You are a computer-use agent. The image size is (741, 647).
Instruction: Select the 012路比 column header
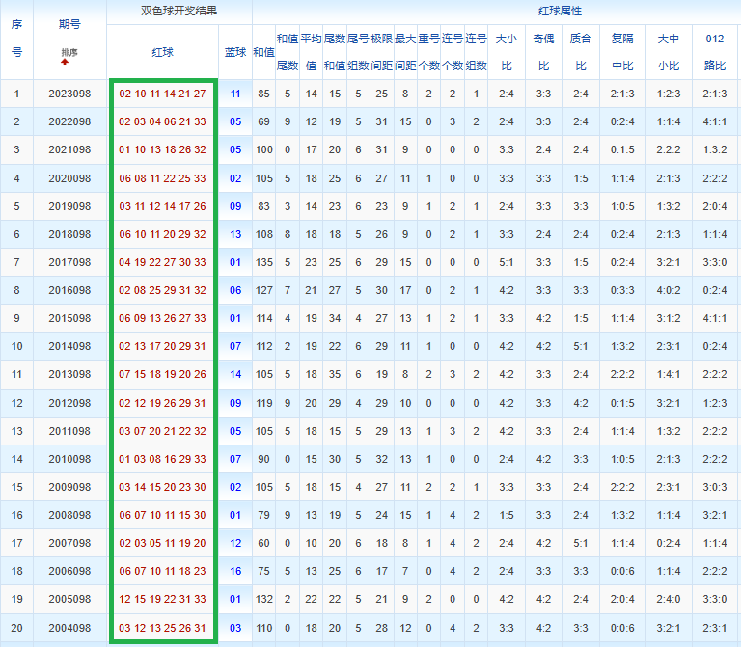(715, 52)
